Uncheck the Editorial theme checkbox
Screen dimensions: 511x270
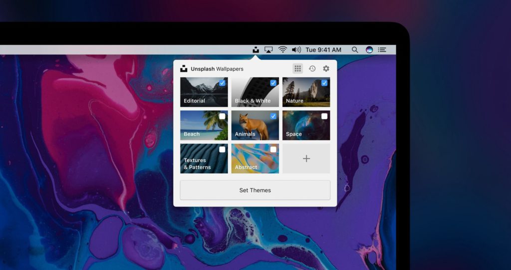pyautogui.click(x=222, y=83)
